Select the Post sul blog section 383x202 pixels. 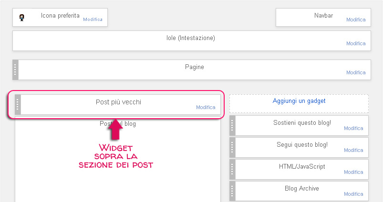coord(118,160)
